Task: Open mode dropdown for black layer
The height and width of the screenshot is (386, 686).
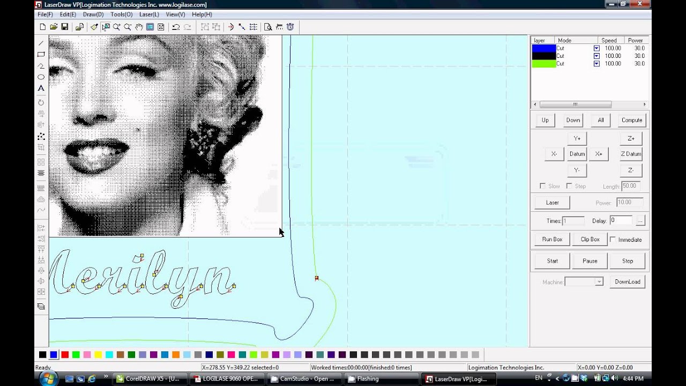Action: (x=596, y=56)
